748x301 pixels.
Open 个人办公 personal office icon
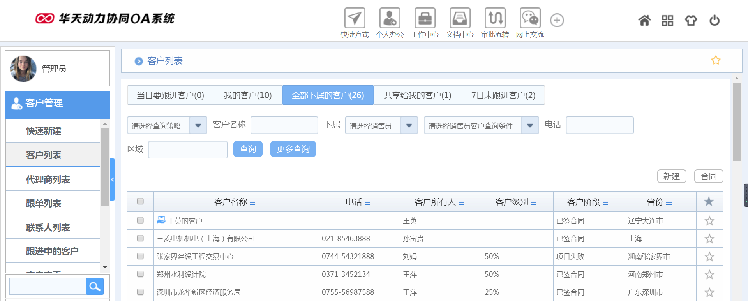(390, 18)
